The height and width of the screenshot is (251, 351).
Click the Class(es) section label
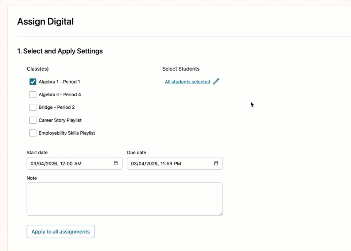coord(38,69)
